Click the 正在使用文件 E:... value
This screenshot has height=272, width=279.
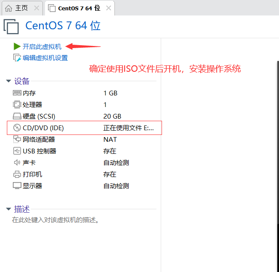tap(129, 128)
